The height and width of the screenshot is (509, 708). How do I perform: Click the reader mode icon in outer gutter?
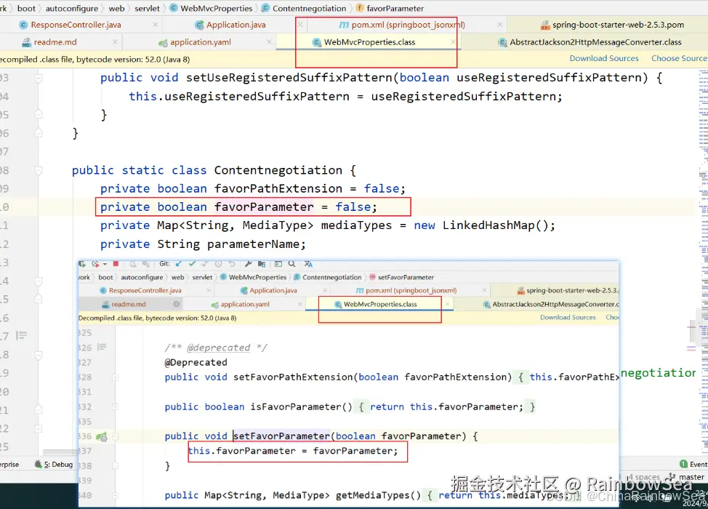pyautogui.click(x=21, y=335)
